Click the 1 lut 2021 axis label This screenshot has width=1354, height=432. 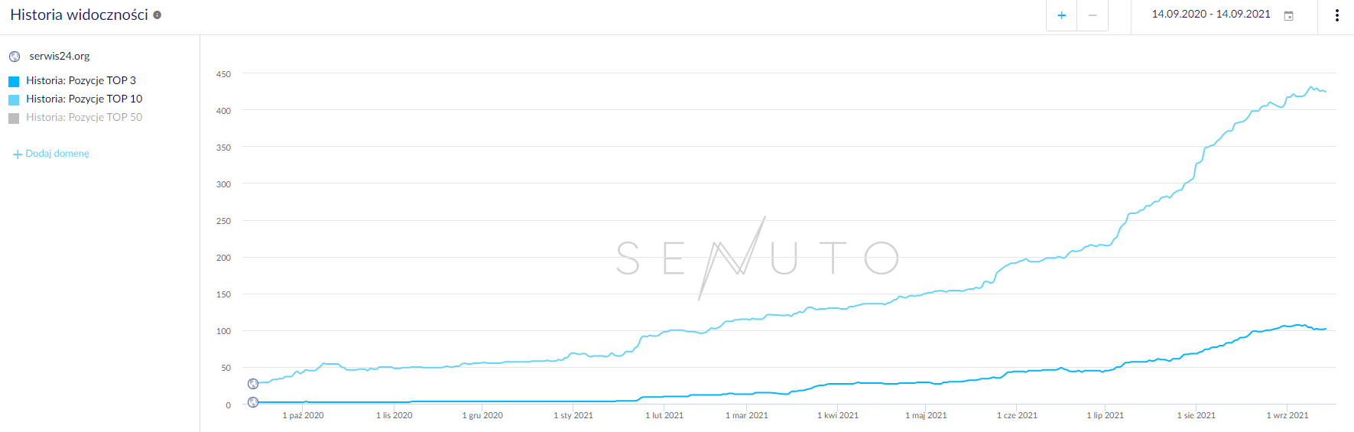(664, 415)
